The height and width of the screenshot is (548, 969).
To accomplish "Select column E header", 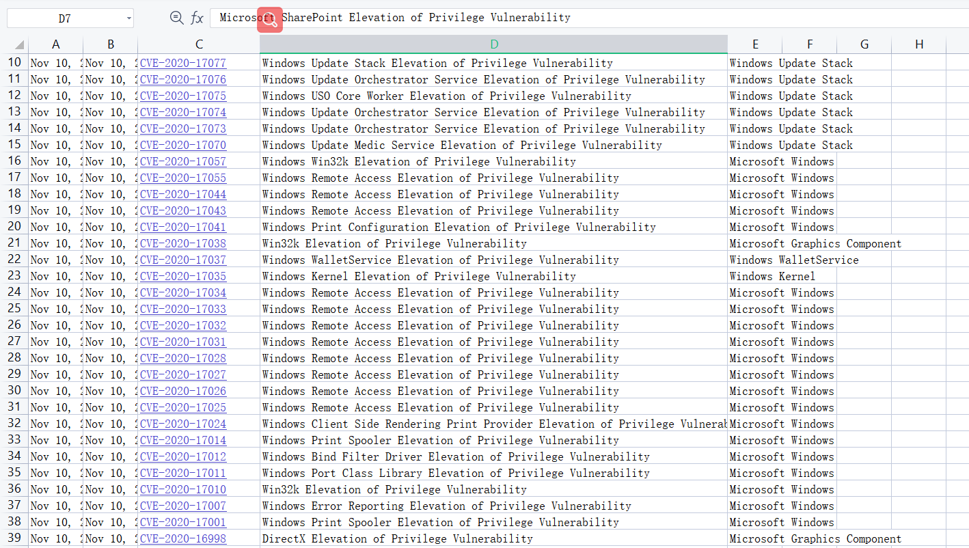I will click(755, 44).
